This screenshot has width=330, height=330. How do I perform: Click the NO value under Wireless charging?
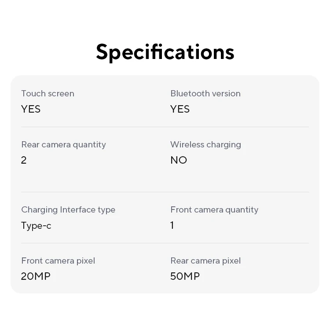click(179, 160)
